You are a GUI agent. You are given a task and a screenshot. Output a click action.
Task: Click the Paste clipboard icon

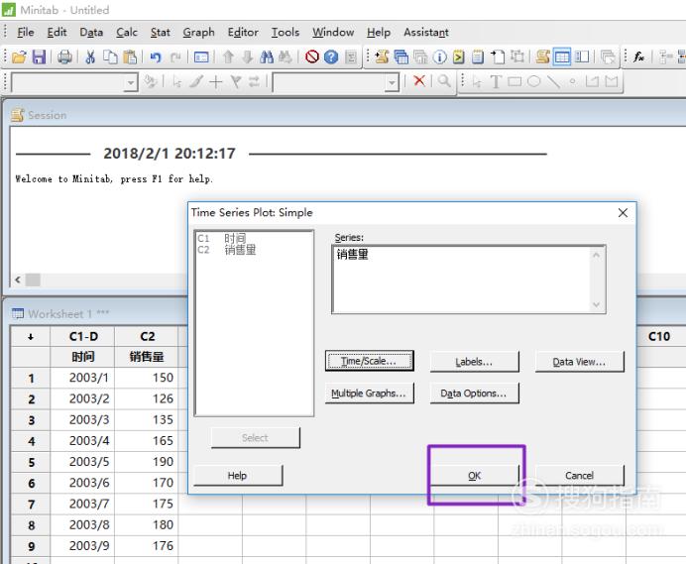(x=130, y=56)
